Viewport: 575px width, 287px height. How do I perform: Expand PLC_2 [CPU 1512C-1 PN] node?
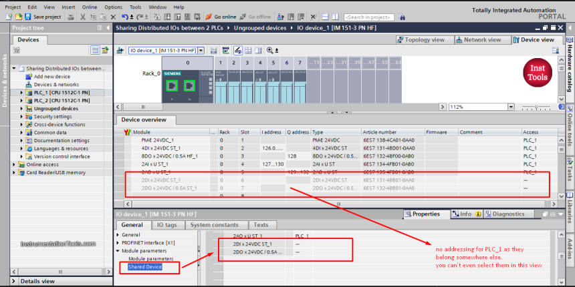coord(21,101)
